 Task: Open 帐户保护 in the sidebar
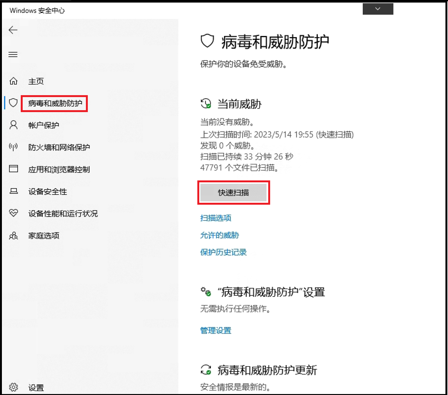(44, 125)
